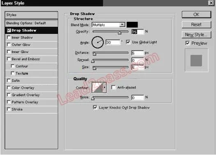Toggle Layer Knocks Out Drop Shadow
216x155 pixels.
pos(95,107)
